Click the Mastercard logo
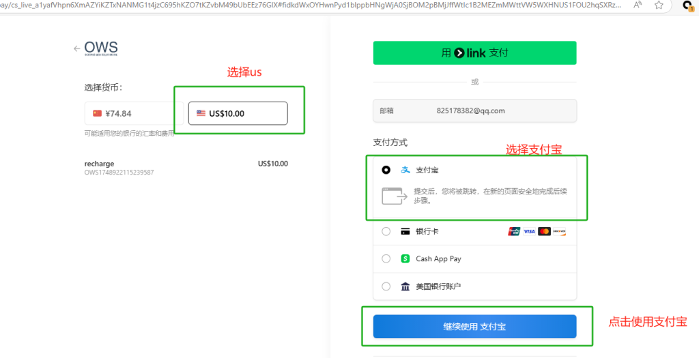 [544, 232]
